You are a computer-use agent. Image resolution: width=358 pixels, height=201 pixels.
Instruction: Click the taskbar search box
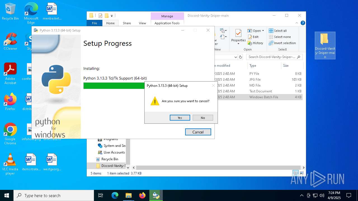click(54, 195)
